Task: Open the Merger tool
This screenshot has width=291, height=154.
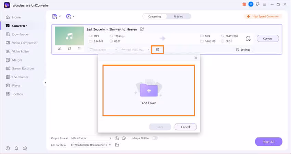Action: 14,60
